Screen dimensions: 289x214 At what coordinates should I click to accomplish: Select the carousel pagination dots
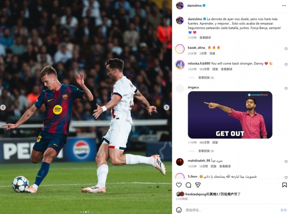(85, 212)
